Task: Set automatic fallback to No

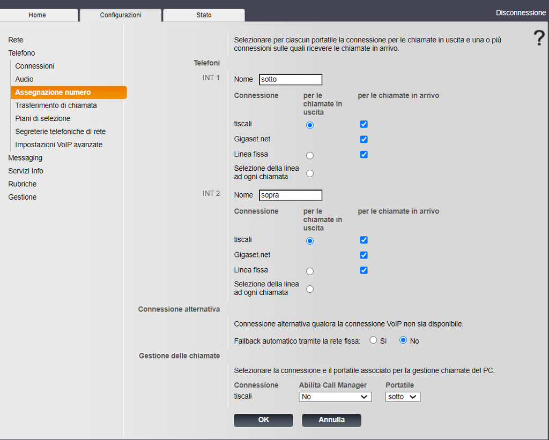Action: [x=403, y=340]
